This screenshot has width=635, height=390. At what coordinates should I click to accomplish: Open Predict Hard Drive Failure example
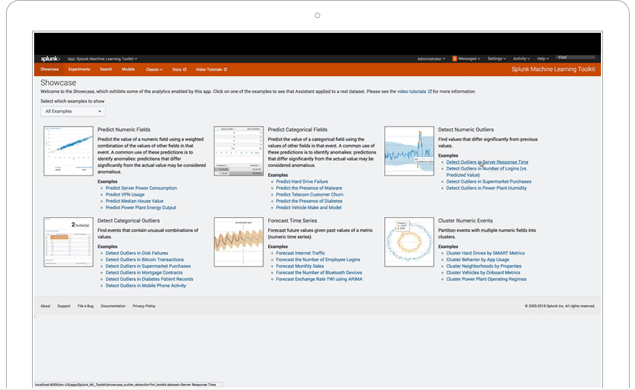click(301, 182)
